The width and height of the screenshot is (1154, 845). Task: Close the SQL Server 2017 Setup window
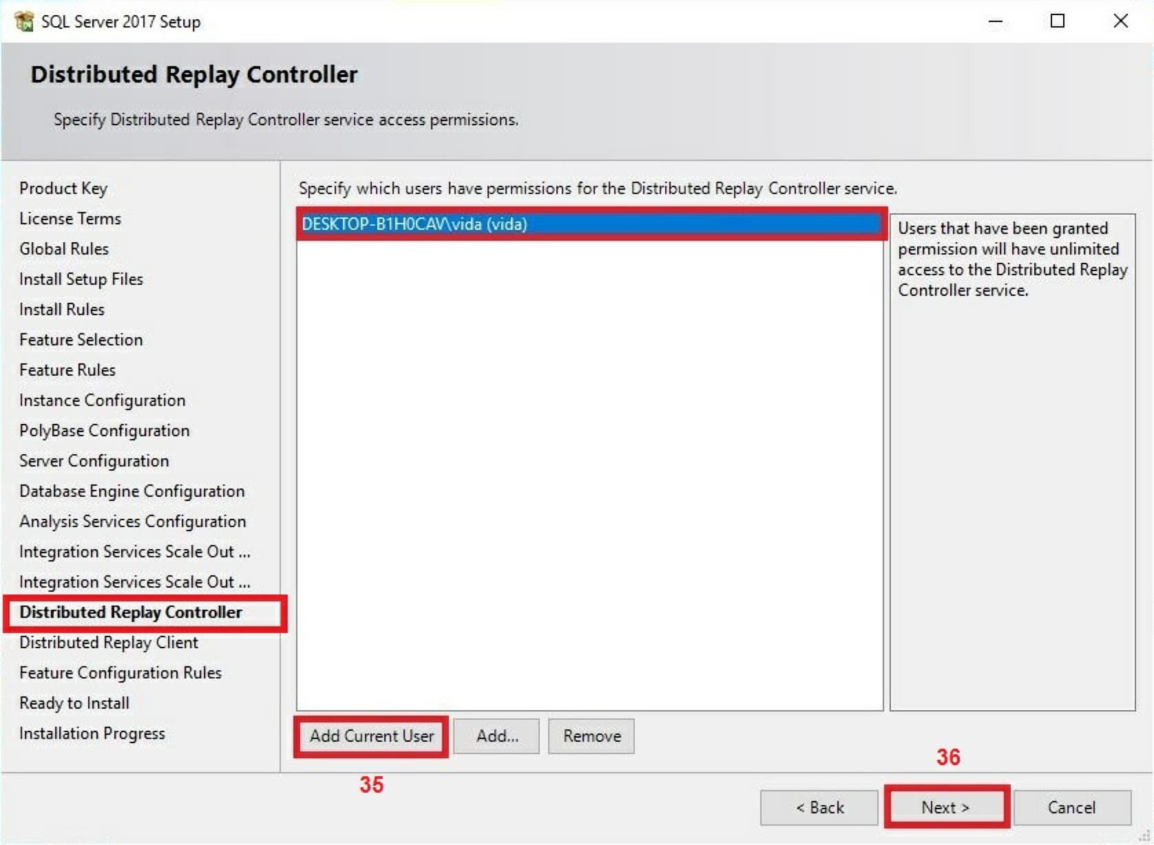tap(1121, 21)
